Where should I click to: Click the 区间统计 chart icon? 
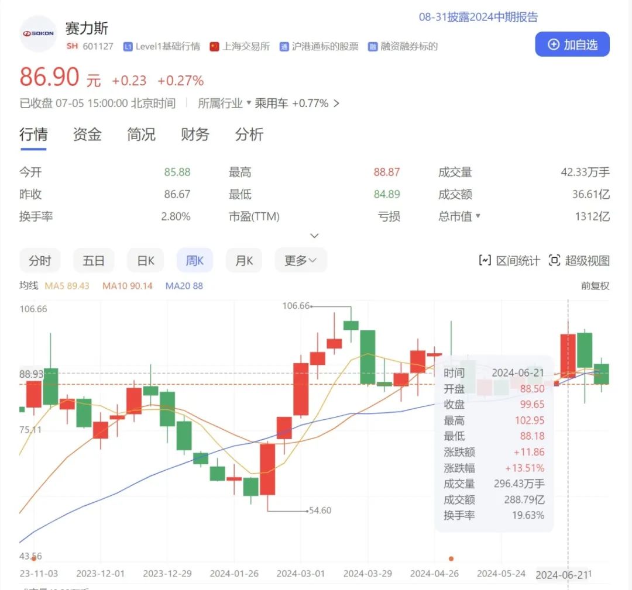(x=485, y=261)
